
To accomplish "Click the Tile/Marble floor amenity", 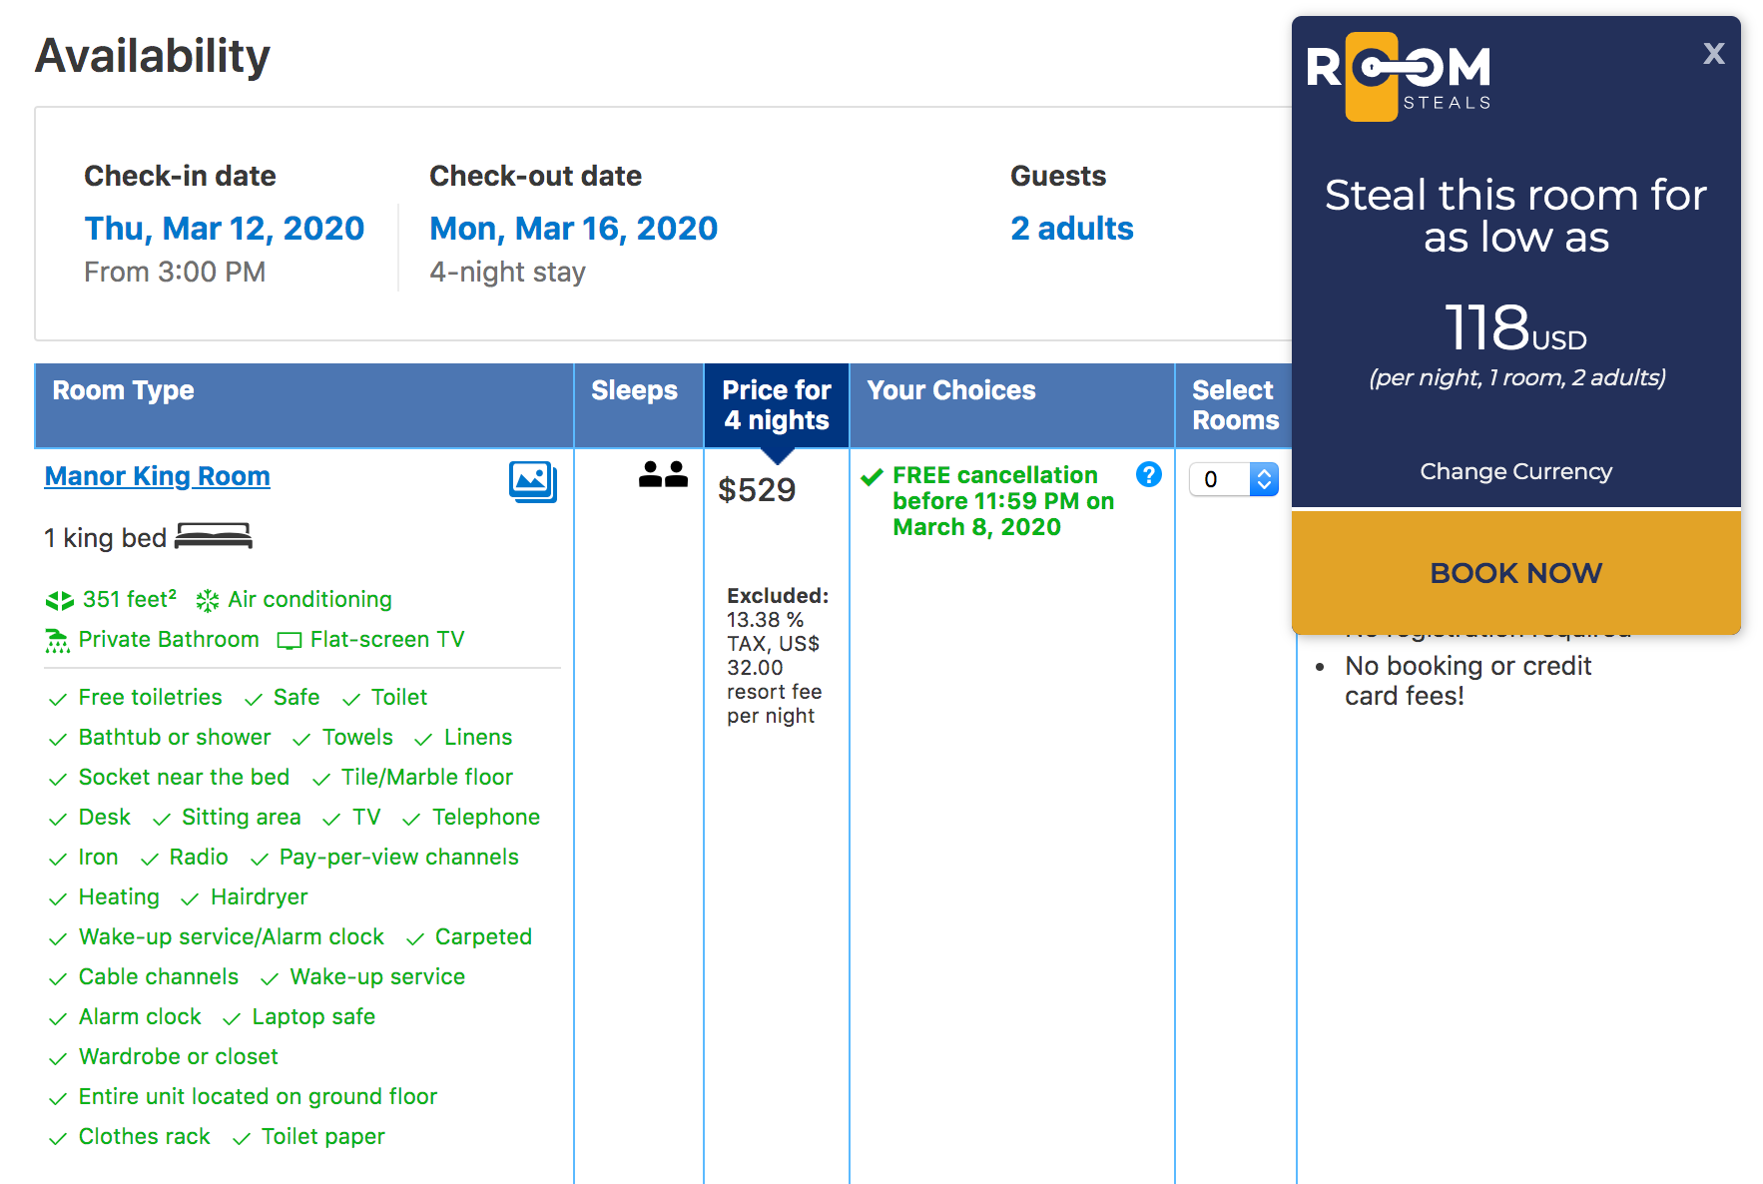I will (x=427, y=777).
